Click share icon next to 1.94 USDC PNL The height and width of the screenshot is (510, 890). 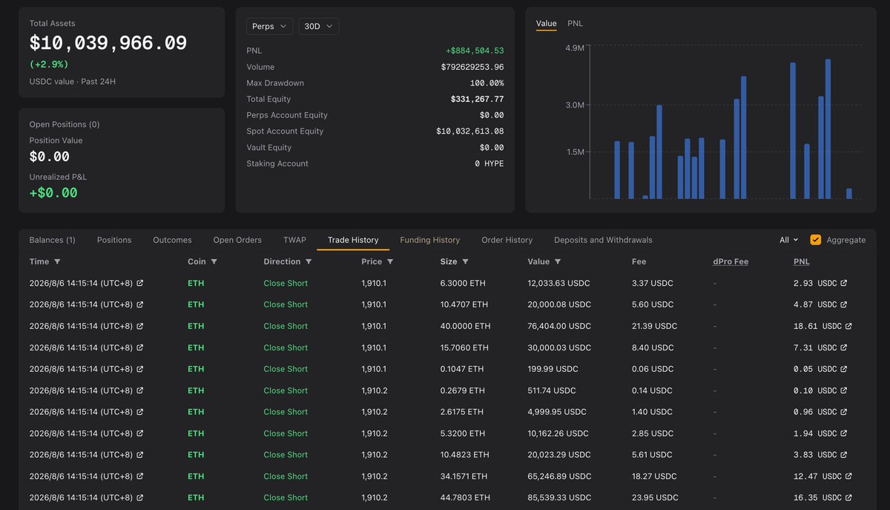click(x=843, y=434)
